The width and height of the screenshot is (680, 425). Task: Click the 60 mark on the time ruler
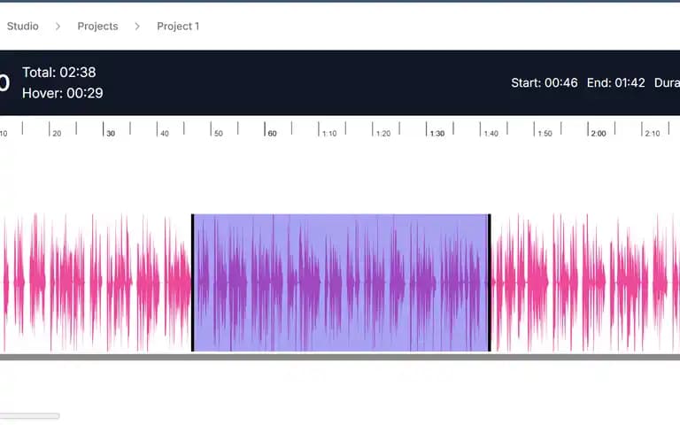coord(272,134)
